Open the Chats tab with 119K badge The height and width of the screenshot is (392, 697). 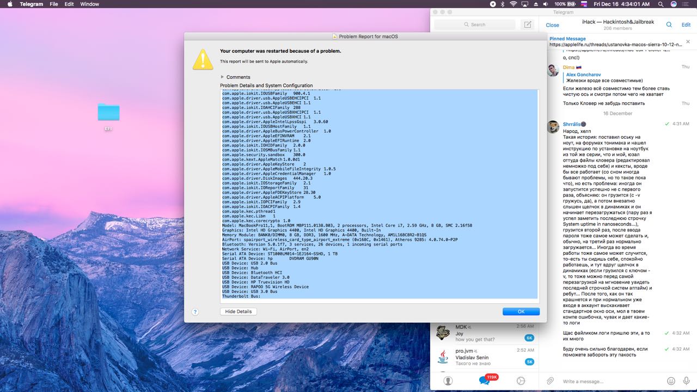pyautogui.click(x=485, y=381)
